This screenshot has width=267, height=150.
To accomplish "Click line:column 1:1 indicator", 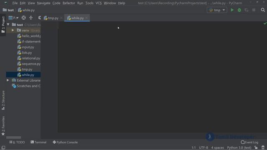I will [x=194, y=147].
